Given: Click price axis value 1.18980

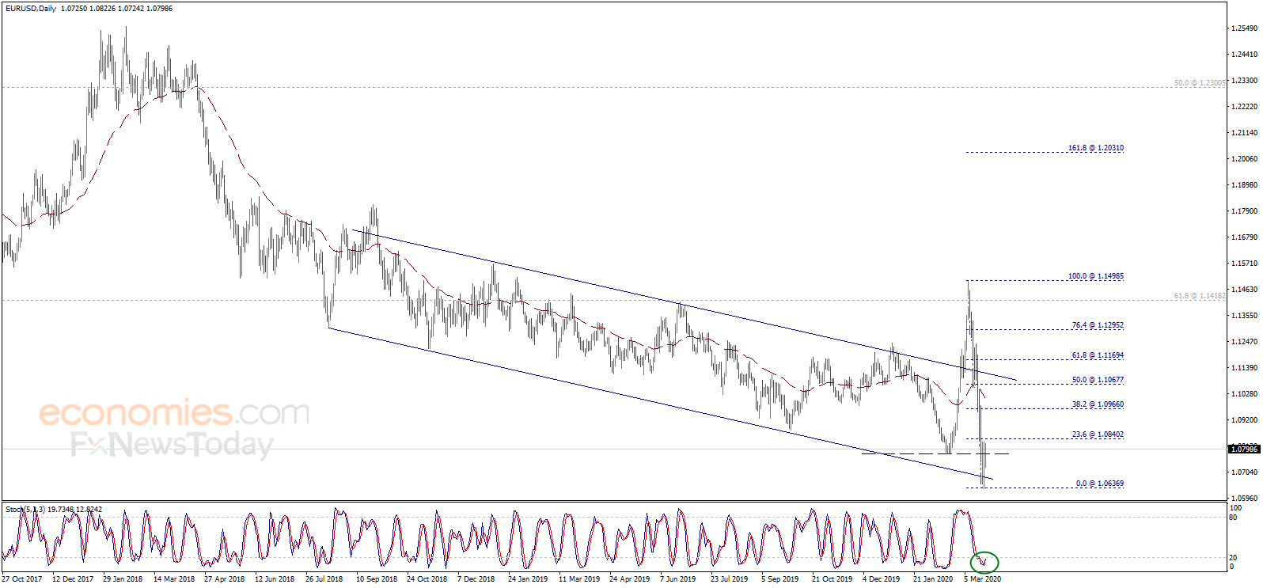Looking at the screenshot, I should [1245, 185].
